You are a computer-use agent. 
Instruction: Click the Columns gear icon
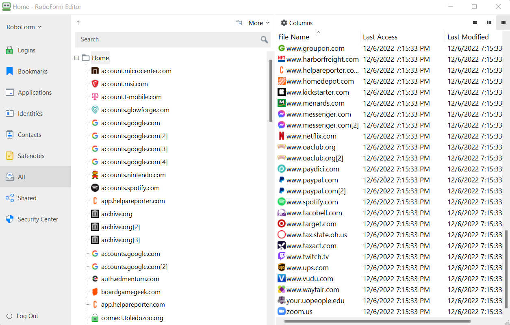point(284,23)
